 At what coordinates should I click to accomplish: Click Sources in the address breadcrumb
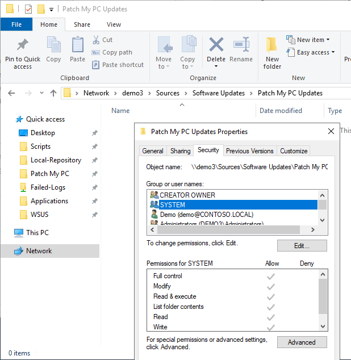pos(168,93)
